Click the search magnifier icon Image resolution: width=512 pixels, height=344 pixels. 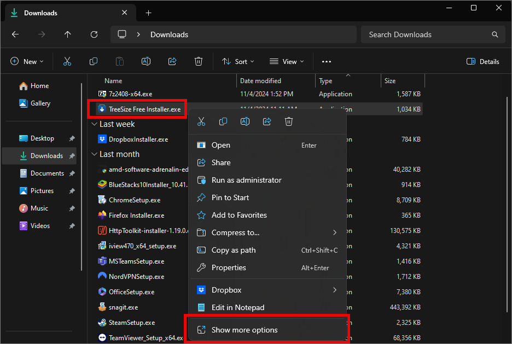tap(495, 34)
